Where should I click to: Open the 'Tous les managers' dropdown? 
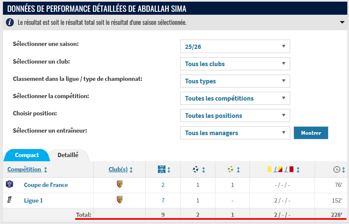click(x=235, y=133)
